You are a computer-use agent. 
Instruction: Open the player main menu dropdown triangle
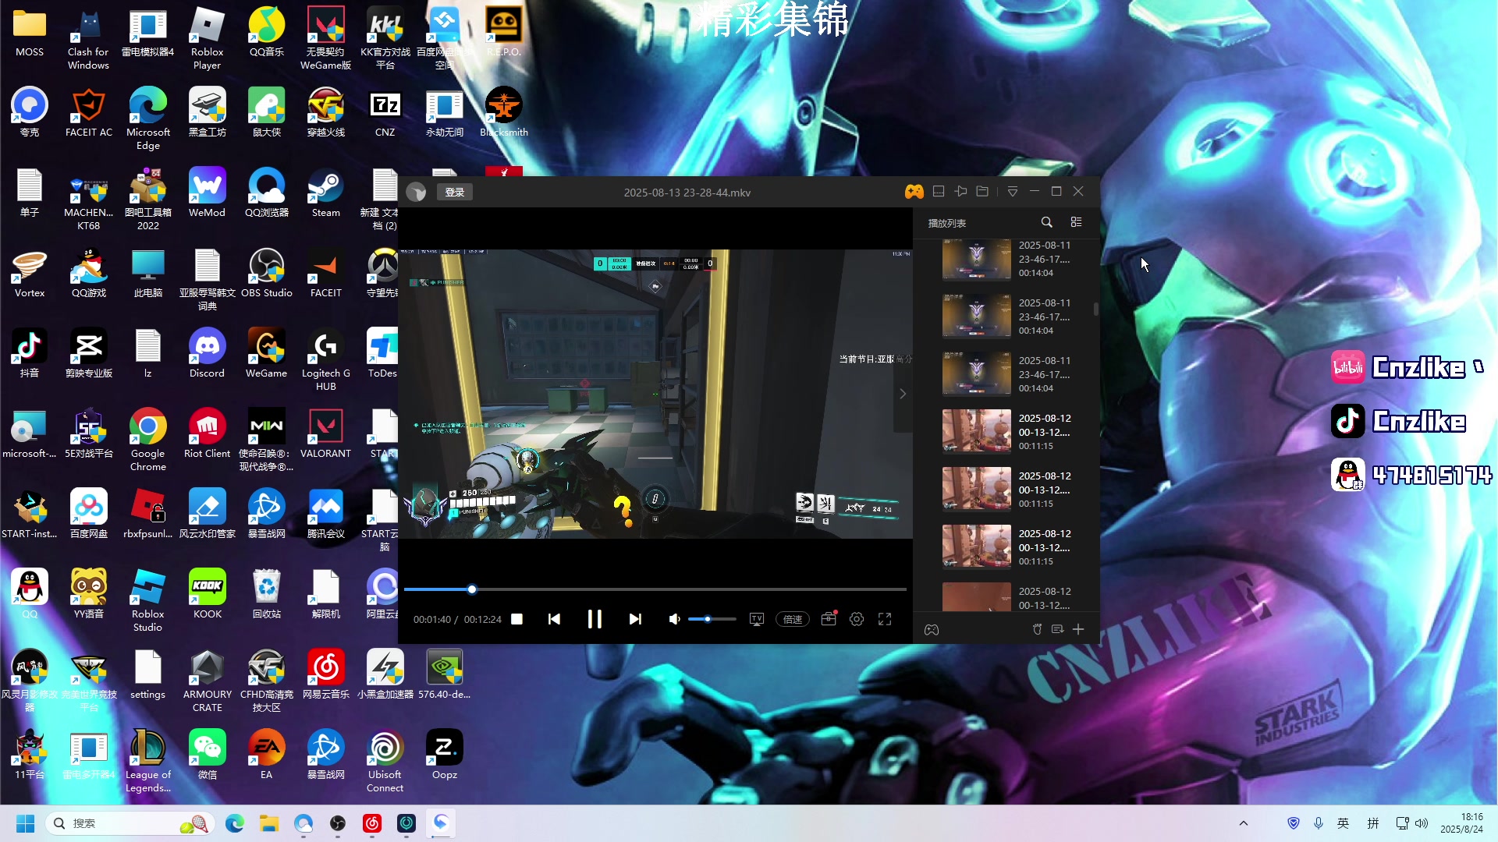(x=1012, y=192)
